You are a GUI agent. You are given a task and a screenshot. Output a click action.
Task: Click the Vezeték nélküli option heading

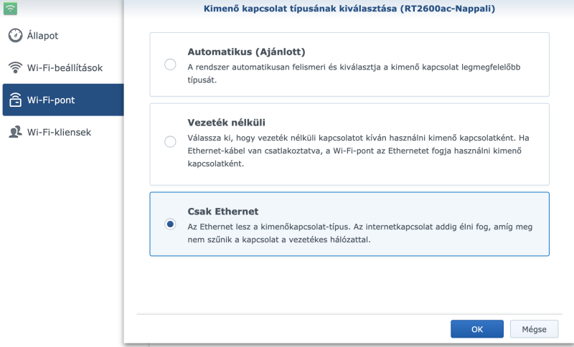[x=222, y=123]
